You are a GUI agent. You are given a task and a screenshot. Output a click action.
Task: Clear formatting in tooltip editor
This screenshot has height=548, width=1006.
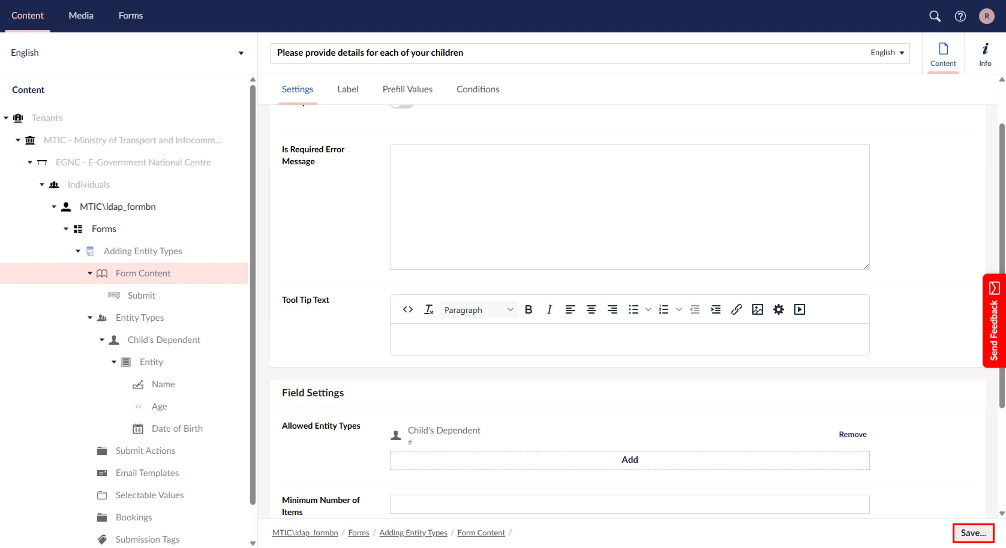coord(429,309)
